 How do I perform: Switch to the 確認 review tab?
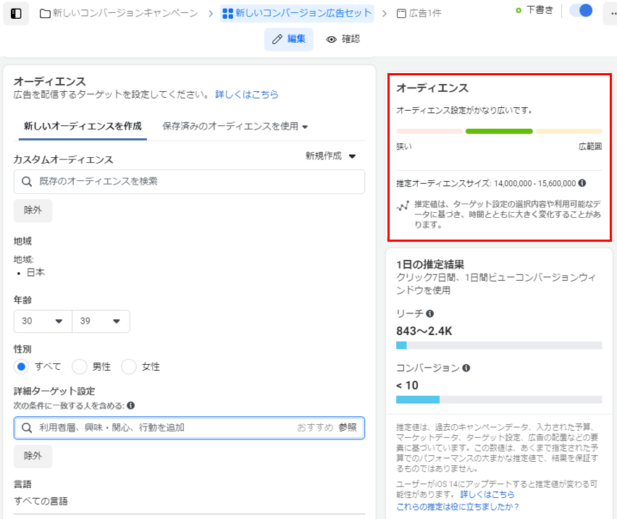click(343, 39)
